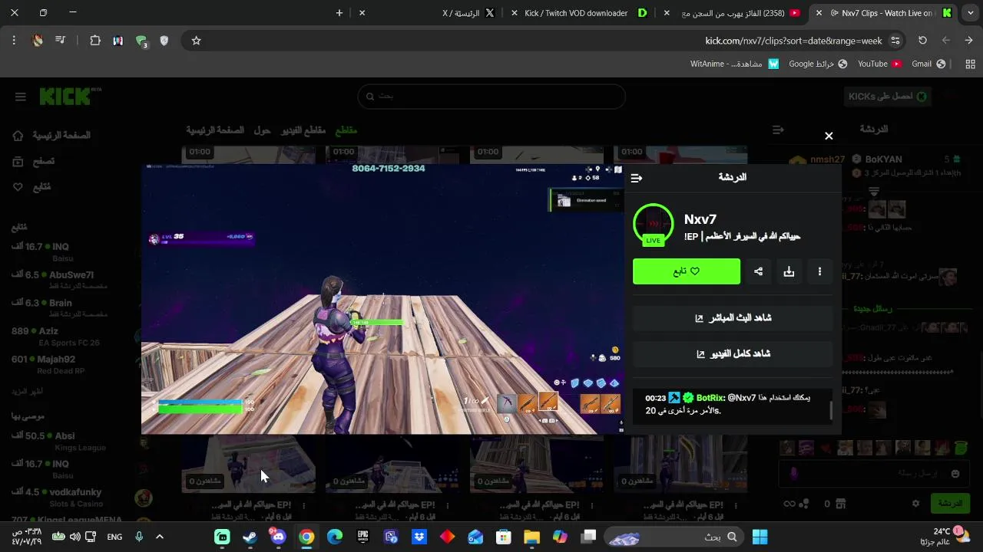Expand show more followed channels
This screenshot has width=983, height=552.
[28, 391]
